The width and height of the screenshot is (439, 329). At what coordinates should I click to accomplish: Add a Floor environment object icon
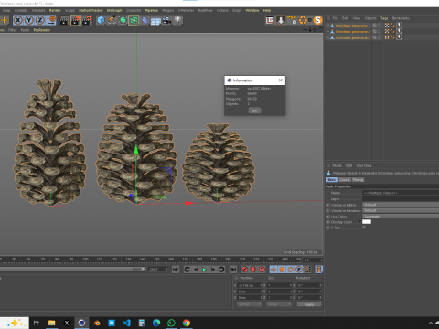(x=155, y=20)
